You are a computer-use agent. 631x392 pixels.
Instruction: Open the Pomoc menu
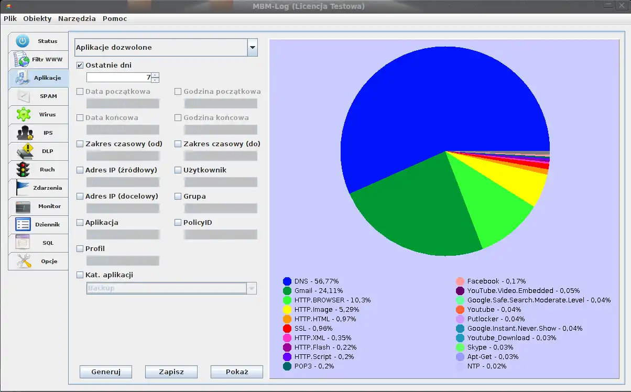coord(115,18)
